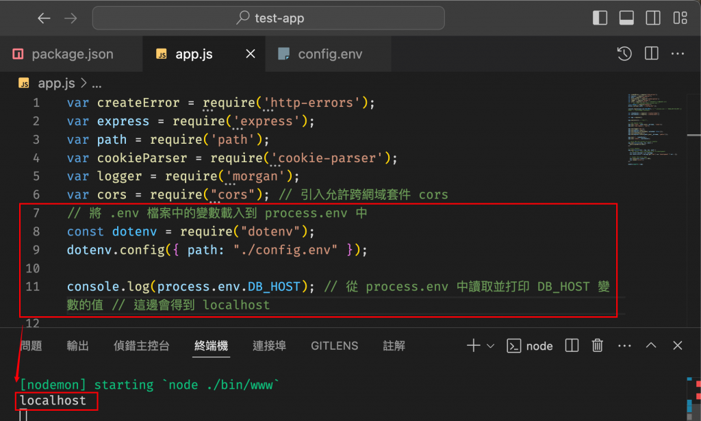Split the terminal
Viewport: 701px width, 421px height.
pyautogui.click(x=572, y=346)
